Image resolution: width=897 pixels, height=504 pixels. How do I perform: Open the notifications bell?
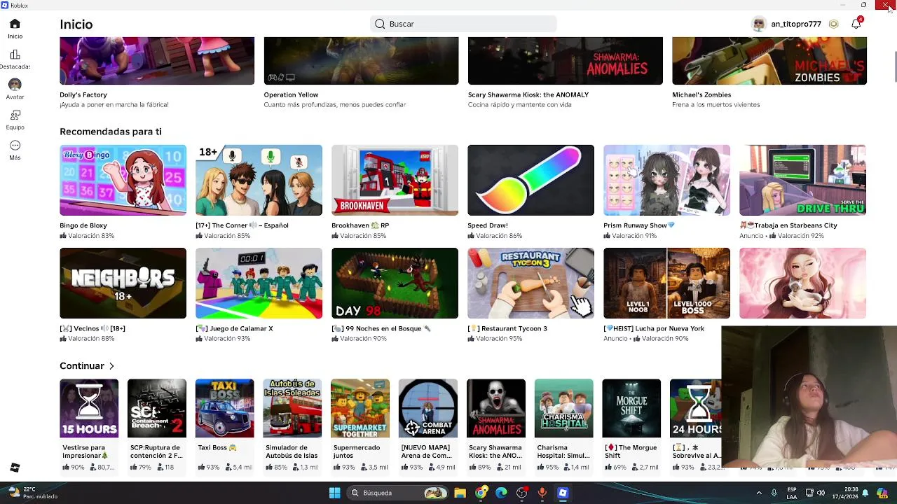tap(856, 24)
